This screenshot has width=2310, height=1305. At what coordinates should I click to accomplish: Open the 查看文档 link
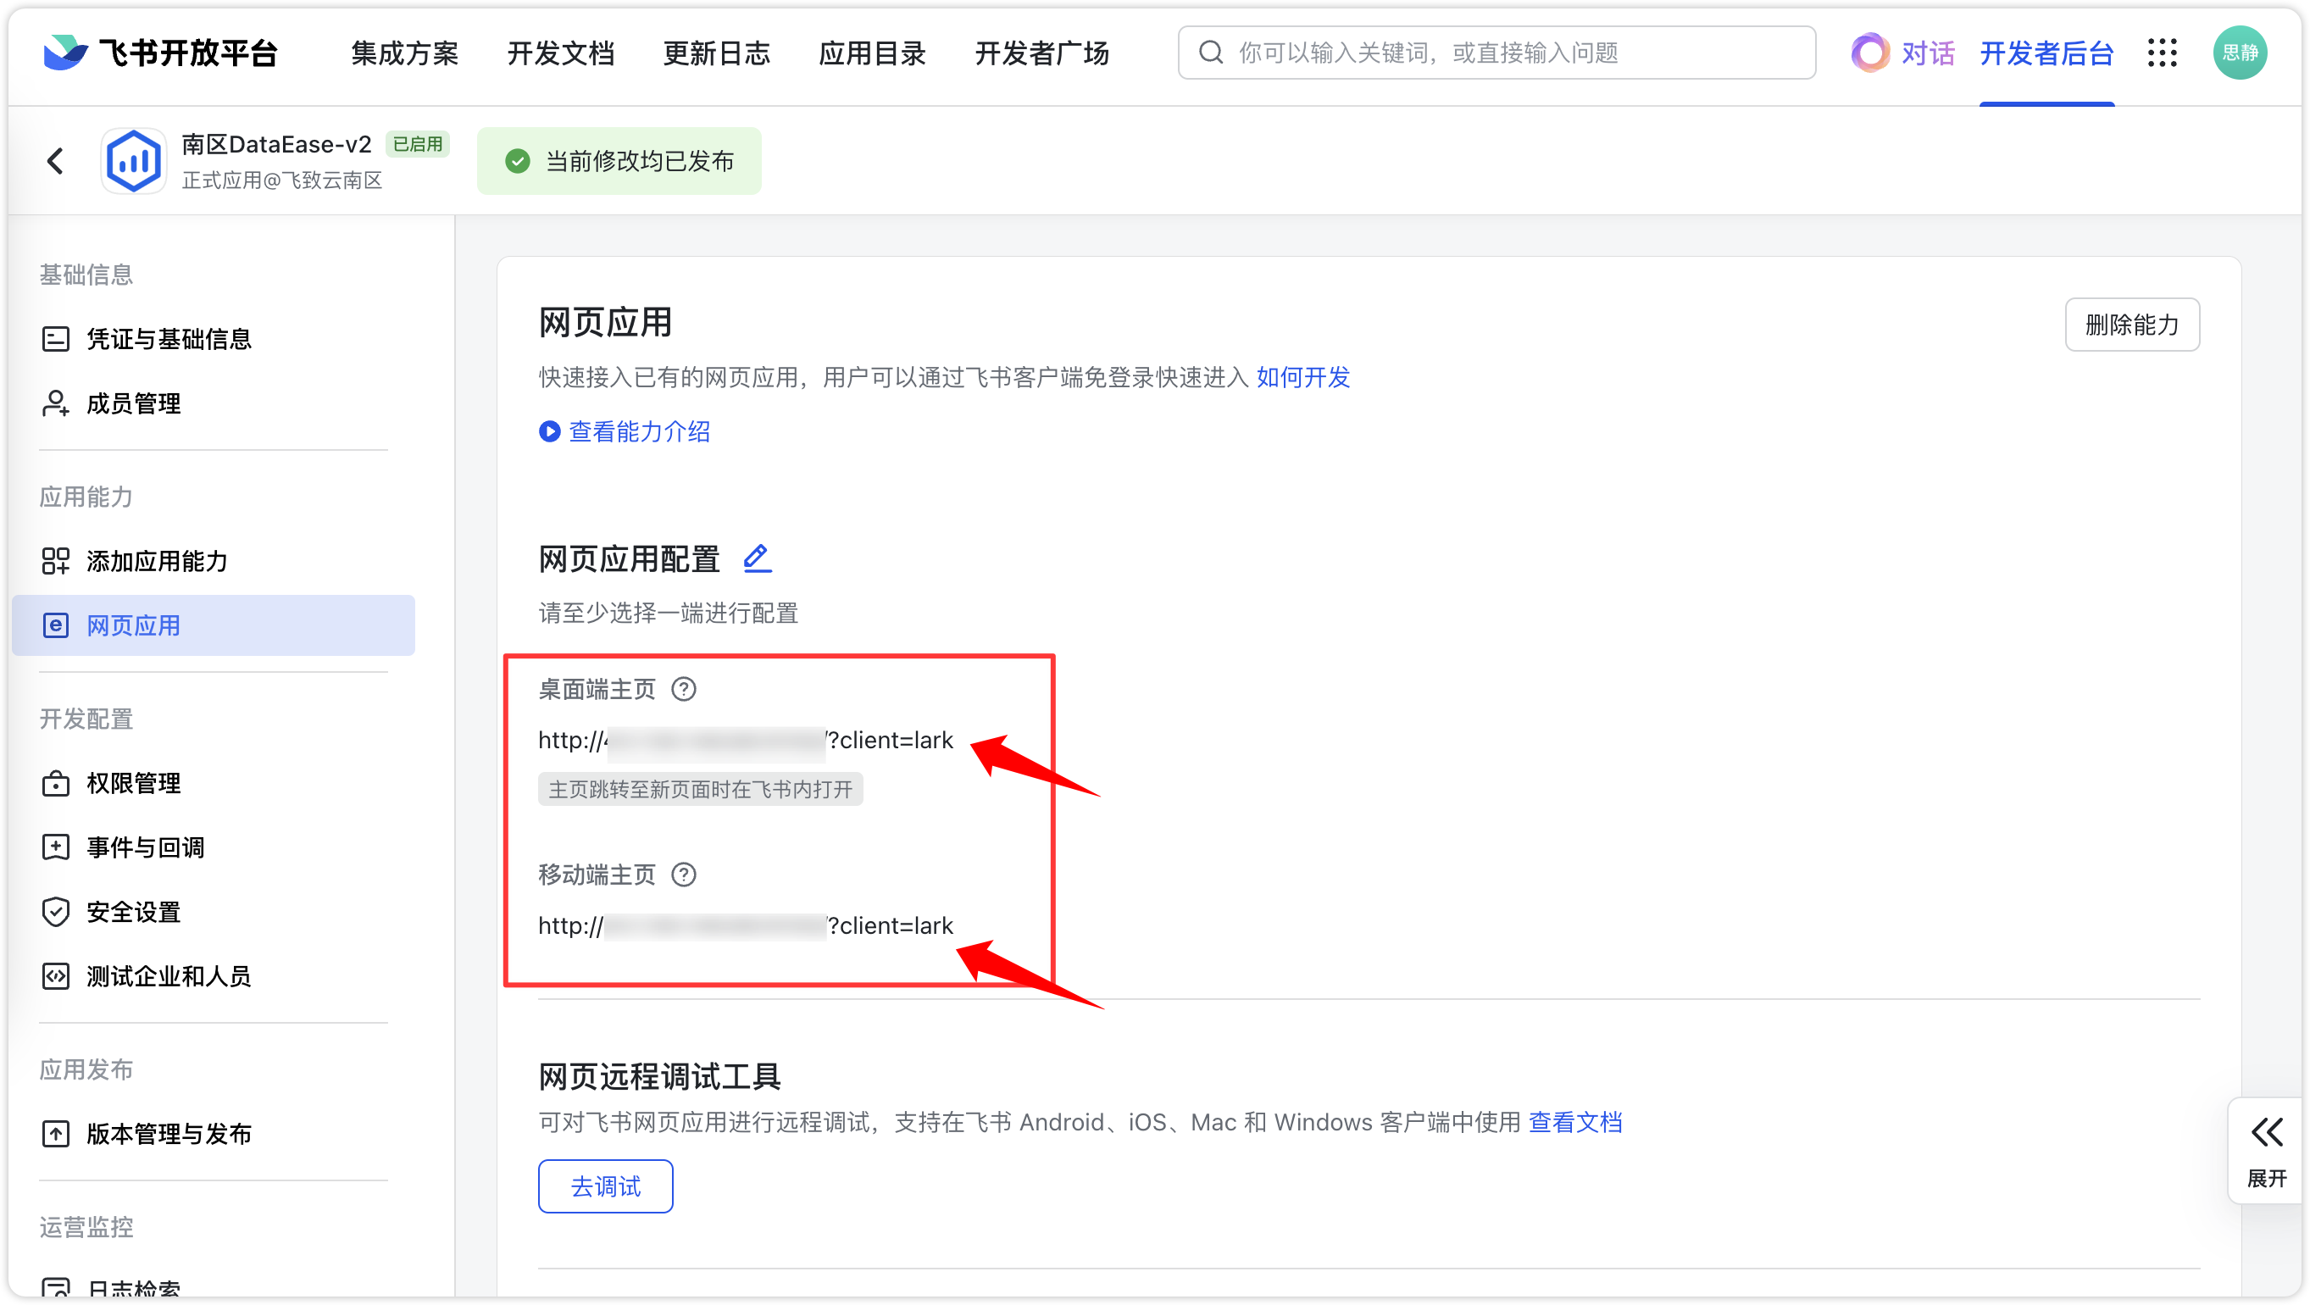coord(1575,1122)
